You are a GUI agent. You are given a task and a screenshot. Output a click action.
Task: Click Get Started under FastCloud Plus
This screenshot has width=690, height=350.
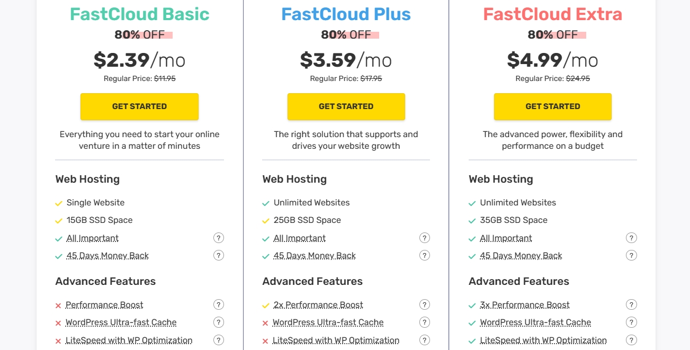[x=346, y=106]
